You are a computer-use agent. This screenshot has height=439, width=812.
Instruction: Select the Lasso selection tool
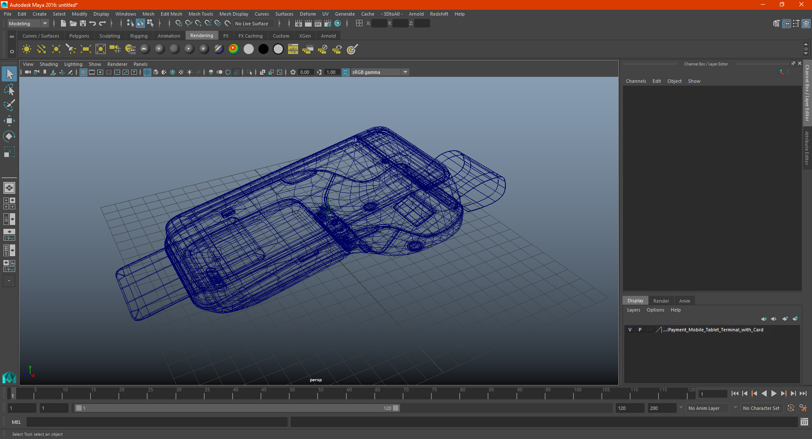coord(9,89)
